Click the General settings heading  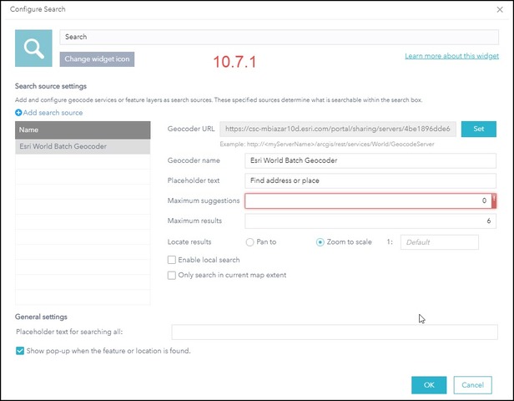pos(41,317)
